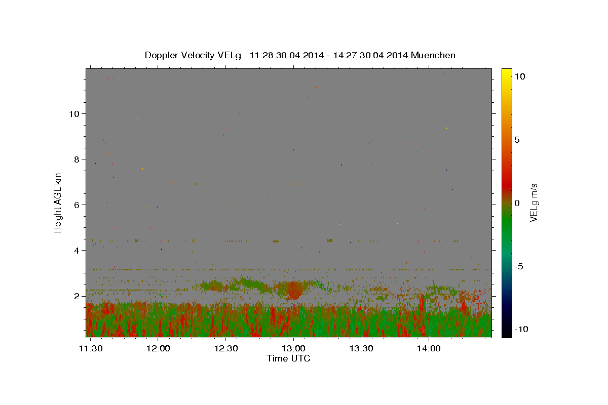Click the yellow top of the colorbar
This screenshot has height=405, width=608.
pos(506,72)
